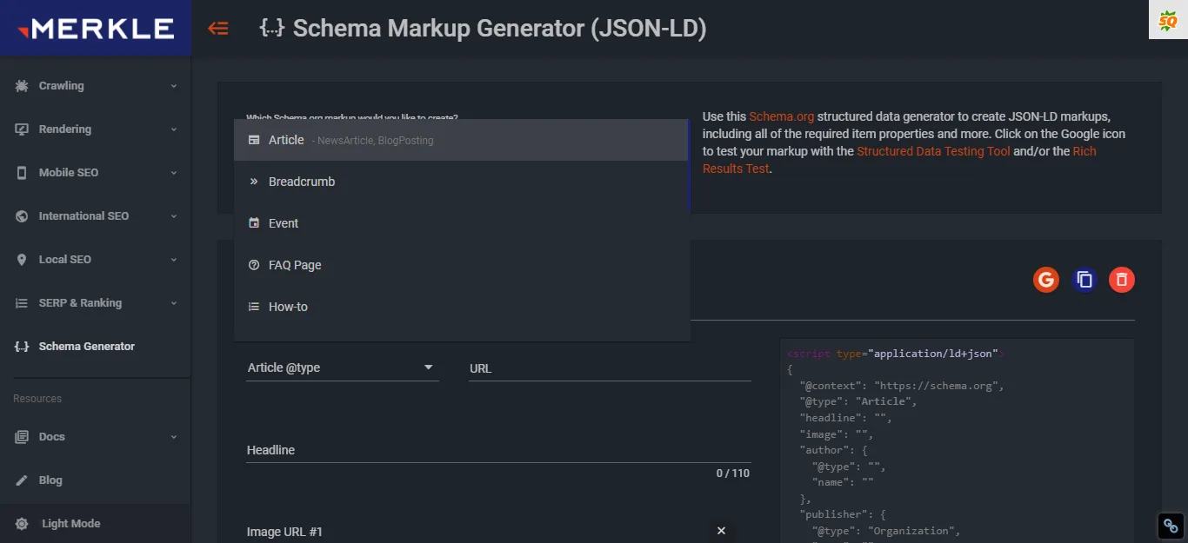Select the Schema Generator braces icon
The image size is (1188, 543).
pyautogui.click(x=22, y=346)
